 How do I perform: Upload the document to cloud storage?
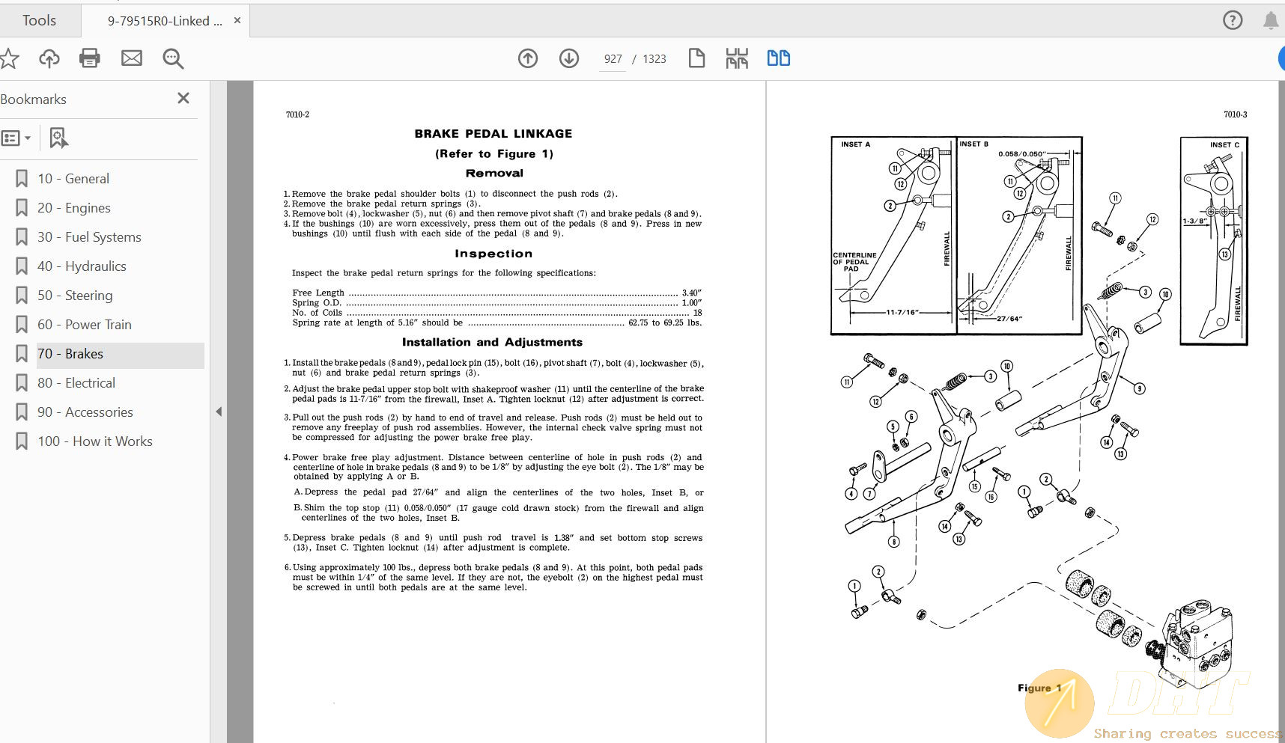[49, 58]
